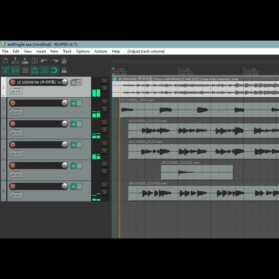
Task: Toggle the locking padlock icon
Action: point(64,70)
